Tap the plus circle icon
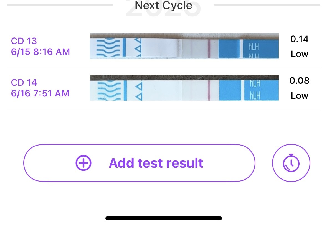The height and width of the screenshot is (227, 327). pyautogui.click(x=83, y=163)
